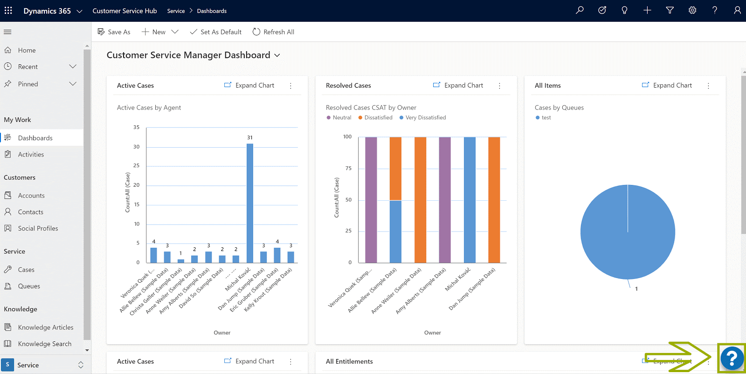Click the Recent clock icon

point(8,67)
